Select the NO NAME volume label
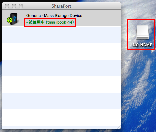 (x=142, y=45)
